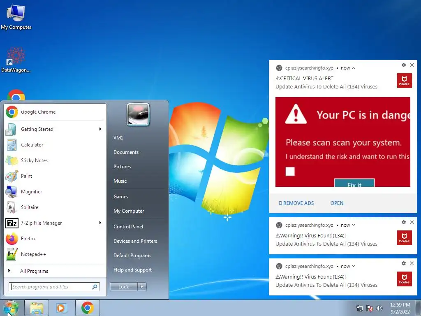Screen dimensions: 421x316
Task: Open Help and Support
Action: (x=132, y=270)
